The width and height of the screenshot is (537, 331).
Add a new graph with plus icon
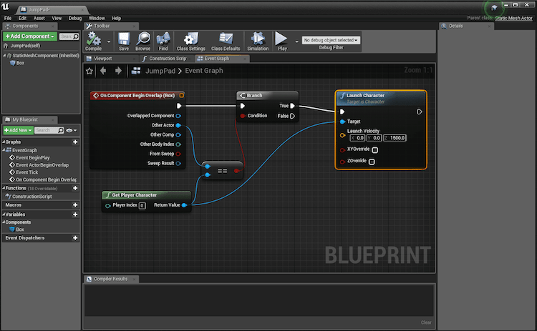coord(75,142)
